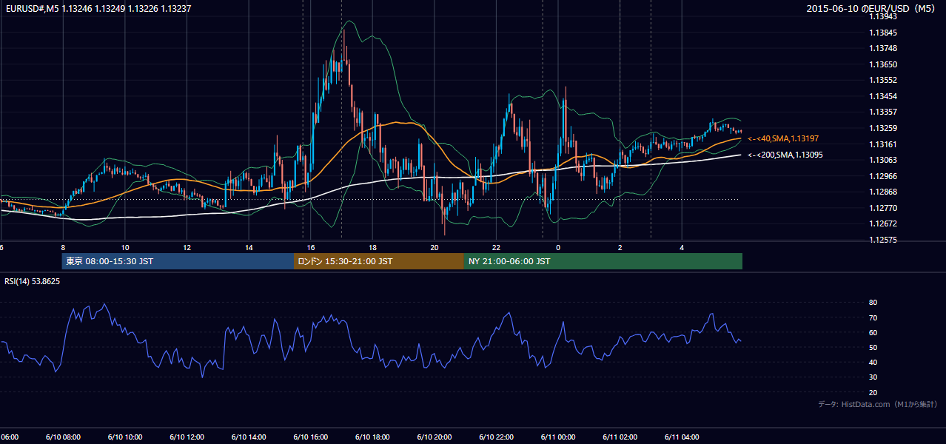Screen dimensions: 946x444
Task: Click the 6/10 08:00 bottom time label
Action: click(x=63, y=437)
